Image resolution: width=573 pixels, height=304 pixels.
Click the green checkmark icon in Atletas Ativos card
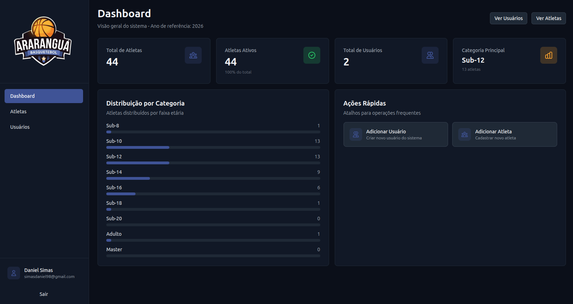pos(312,55)
